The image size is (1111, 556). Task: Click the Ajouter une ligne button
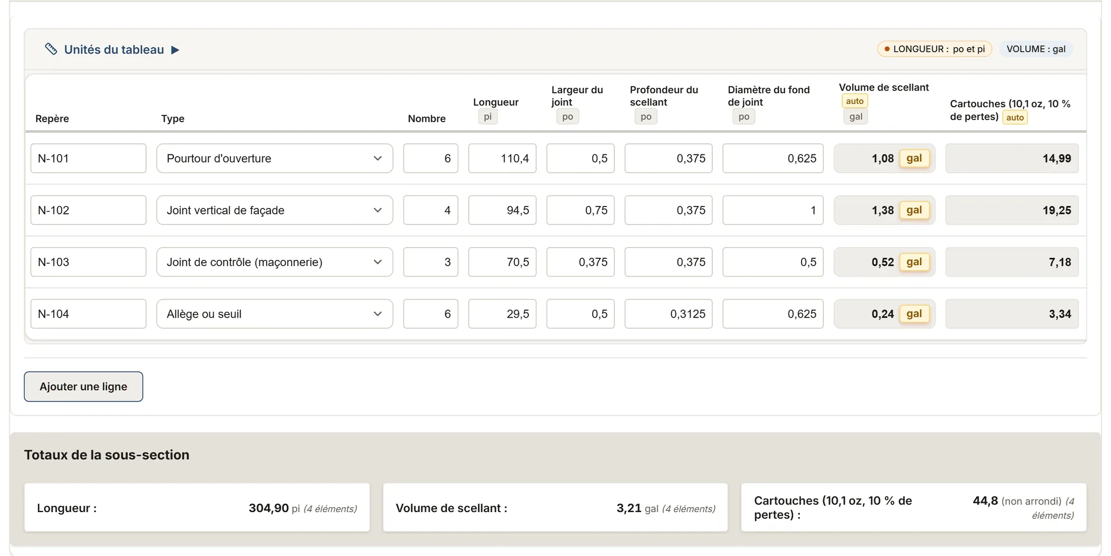(x=83, y=387)
